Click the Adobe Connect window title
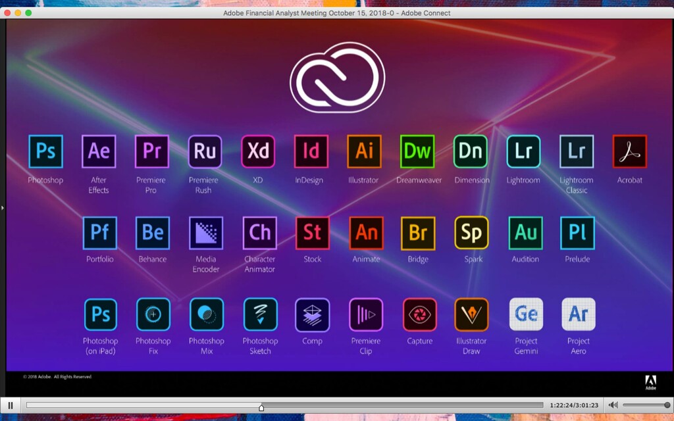Screen dimensions: 674x421 336,13
